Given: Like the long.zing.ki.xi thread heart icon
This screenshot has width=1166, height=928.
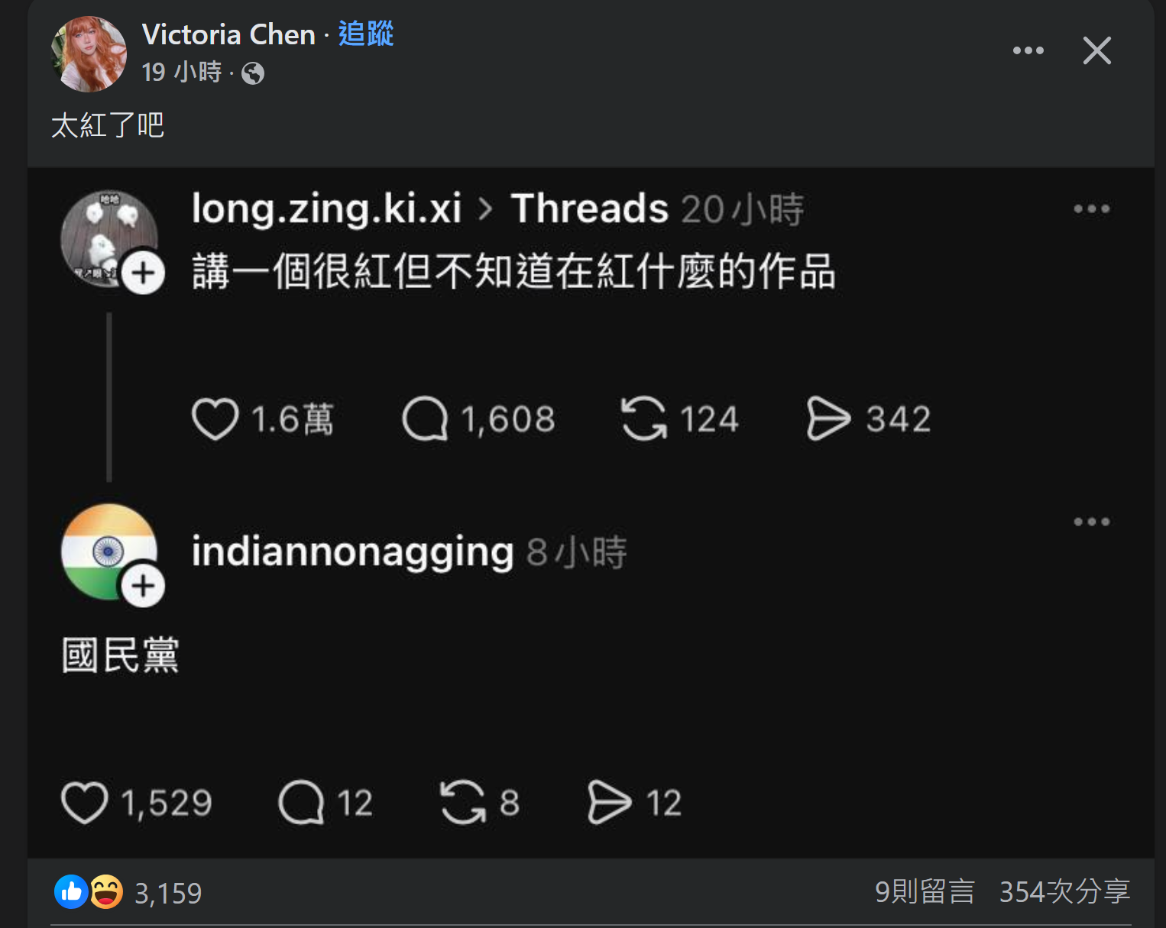Looking at the screenshot, I should pyautogui.click(x=215, y=419).
